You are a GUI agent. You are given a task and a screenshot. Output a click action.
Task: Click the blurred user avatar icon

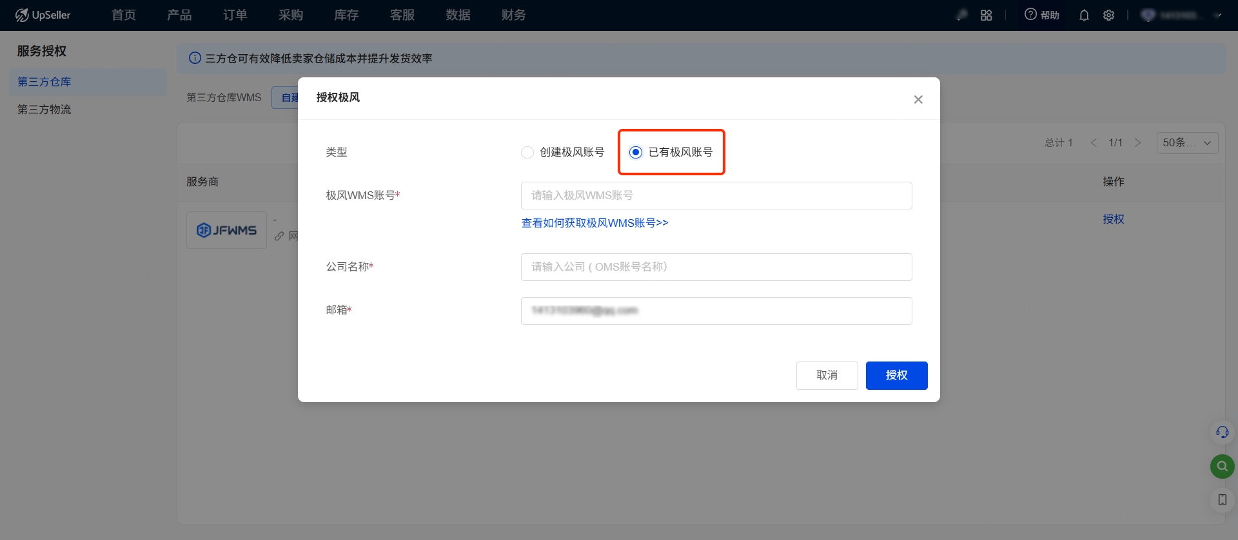(x=1148, y=15)
